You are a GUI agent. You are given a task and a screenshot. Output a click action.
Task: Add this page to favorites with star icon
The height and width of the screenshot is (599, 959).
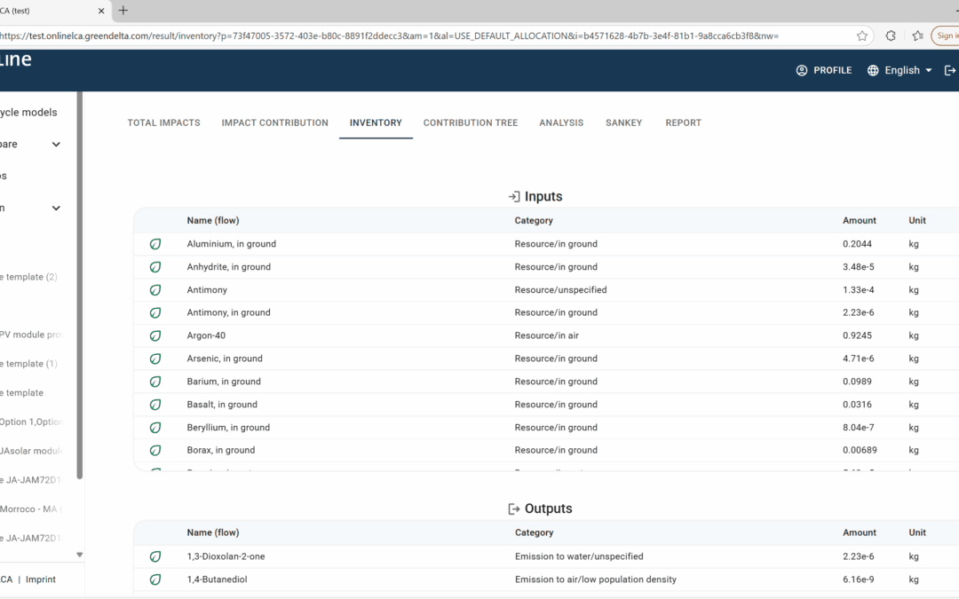point(861,36)
